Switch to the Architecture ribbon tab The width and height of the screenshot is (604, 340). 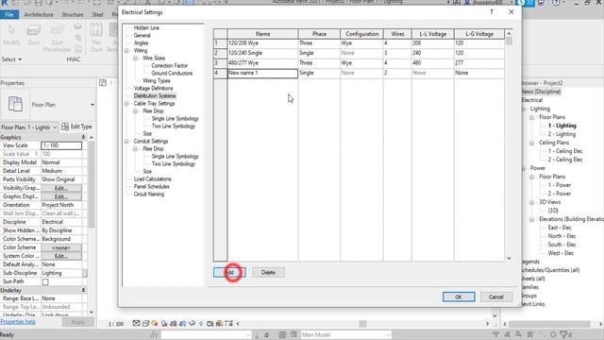[x=39, y=15]
